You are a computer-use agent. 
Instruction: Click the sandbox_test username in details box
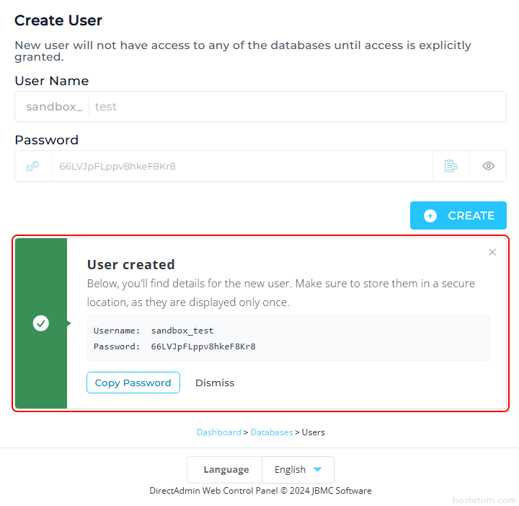(x=182, y=331)
